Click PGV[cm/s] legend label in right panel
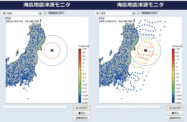This screenshot has width=187, height=122. tap(177, 46)
